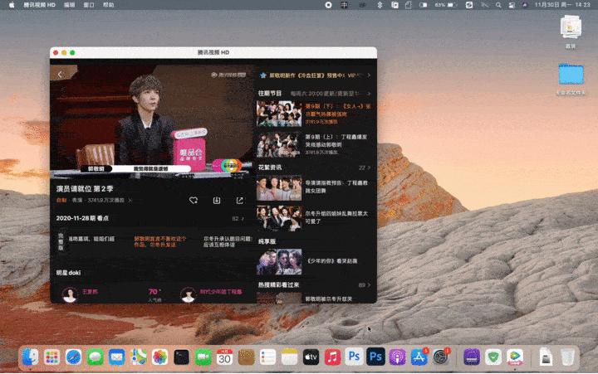Open the first star avatar under 明星doki
Viewport: 598px width, 374px height.
(x=70, y=294)
